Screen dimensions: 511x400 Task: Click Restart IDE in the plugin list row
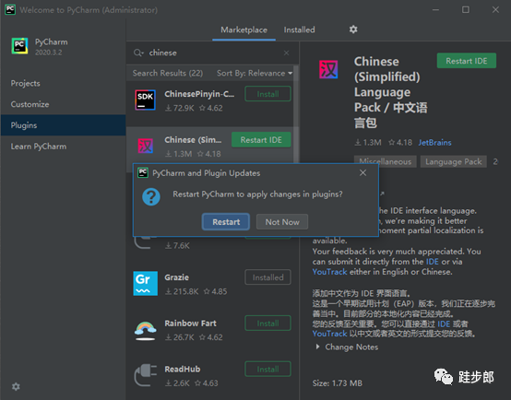coord(261,140)
